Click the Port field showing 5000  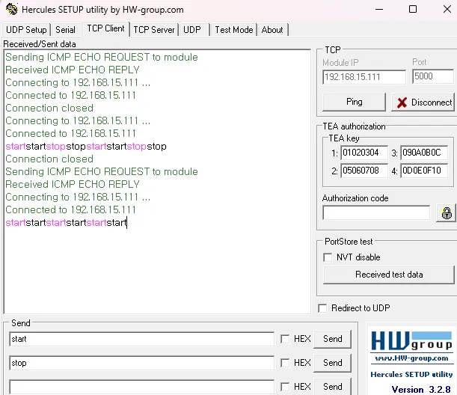point(433,76)
